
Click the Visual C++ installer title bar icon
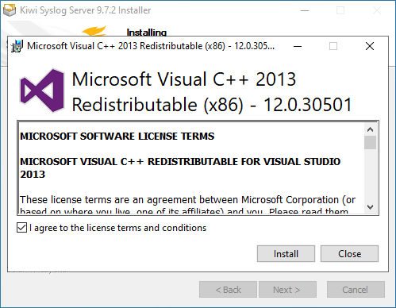point(17,46)
